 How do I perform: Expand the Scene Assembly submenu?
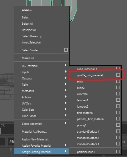[x=42, y=124]
